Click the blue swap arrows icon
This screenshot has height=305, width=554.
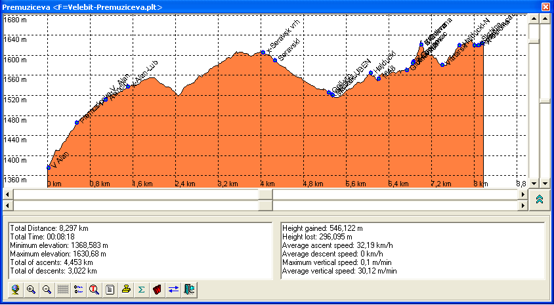click(173, 289)
